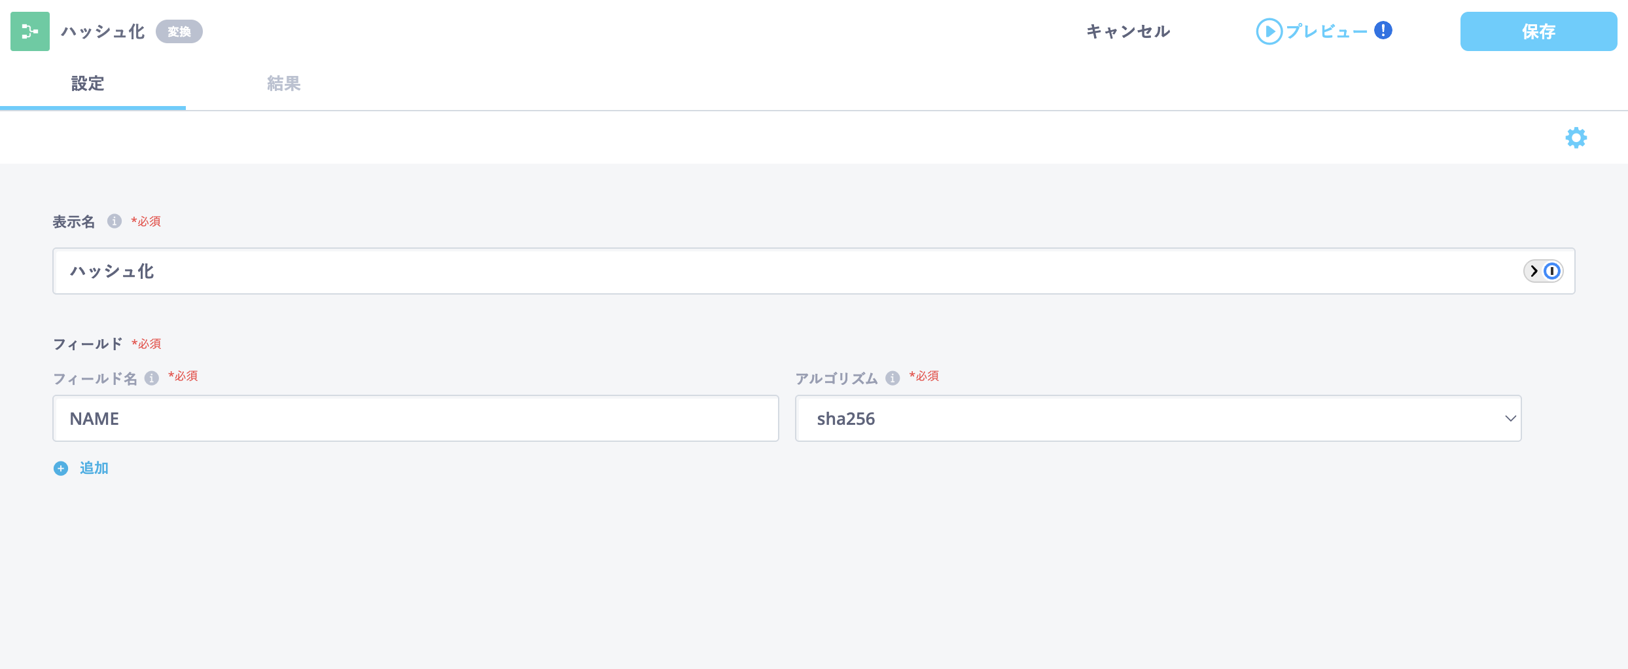
Task: Focus the 表示名 display name input
Action: click(x=785, y=271)
